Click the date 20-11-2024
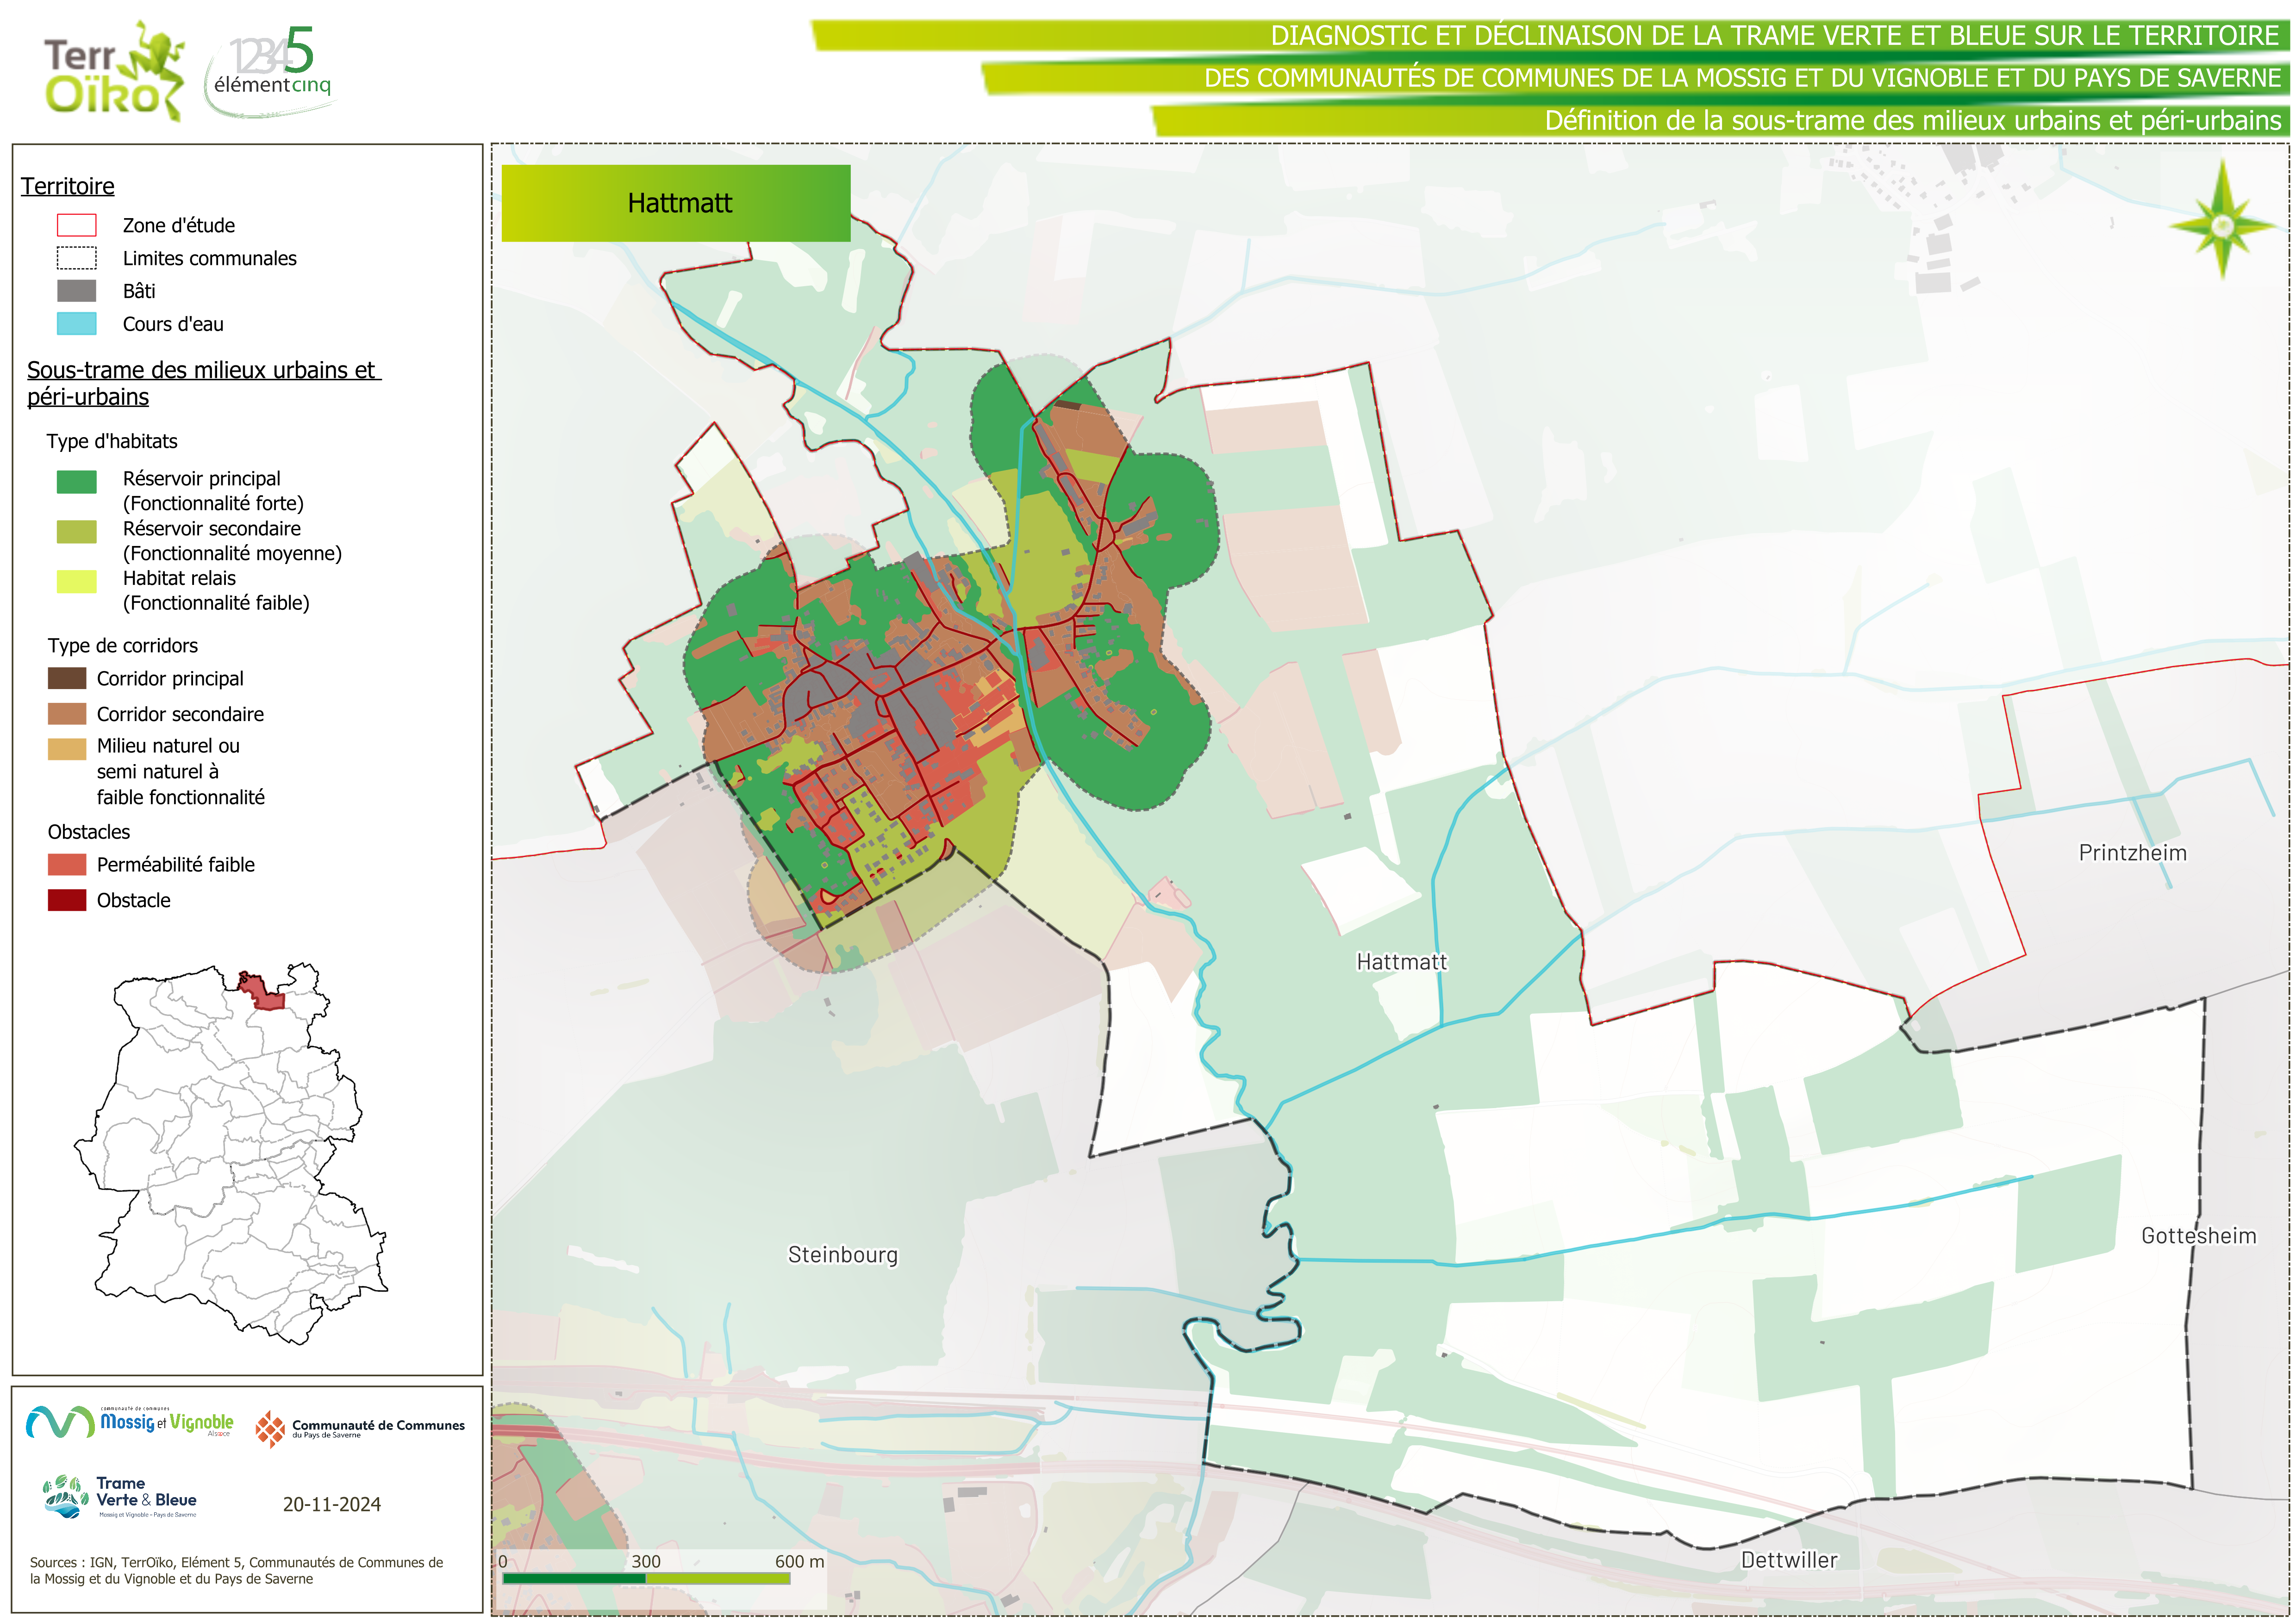Viewport: 2296px width, 1624px height. click(331, 1504)
